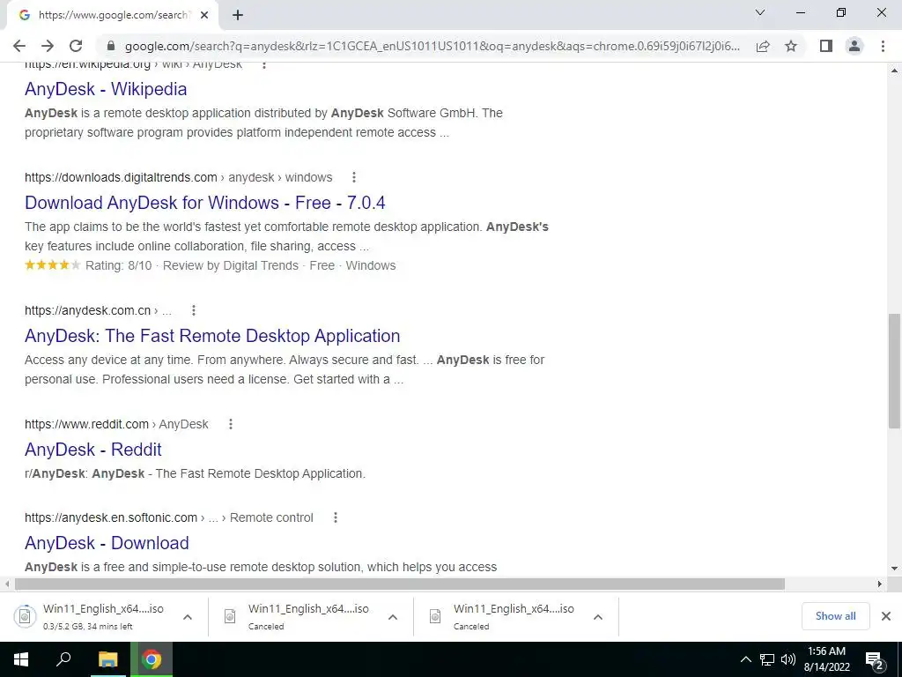The image size is (902, 677).
Task: Click the Rating: 8/10 text
Action: point(119,265)
